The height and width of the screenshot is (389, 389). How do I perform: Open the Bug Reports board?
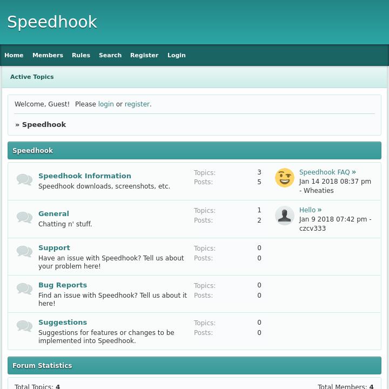tap(63, 285)
